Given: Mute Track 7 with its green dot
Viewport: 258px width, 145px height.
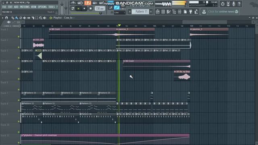Looking at the screenshot, I should (19, 100).
